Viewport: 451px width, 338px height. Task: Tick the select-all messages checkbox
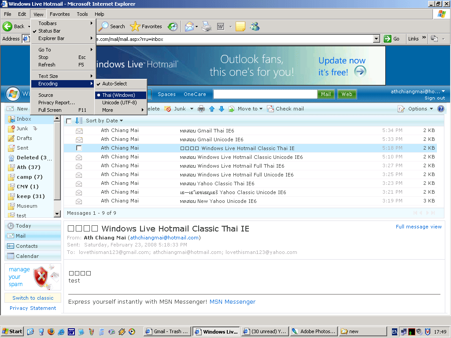click(x=69, y=121)
